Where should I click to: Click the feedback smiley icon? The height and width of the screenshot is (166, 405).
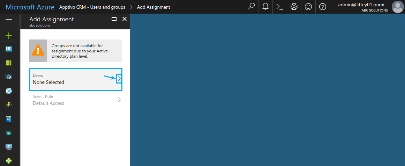tap(308, 7)
